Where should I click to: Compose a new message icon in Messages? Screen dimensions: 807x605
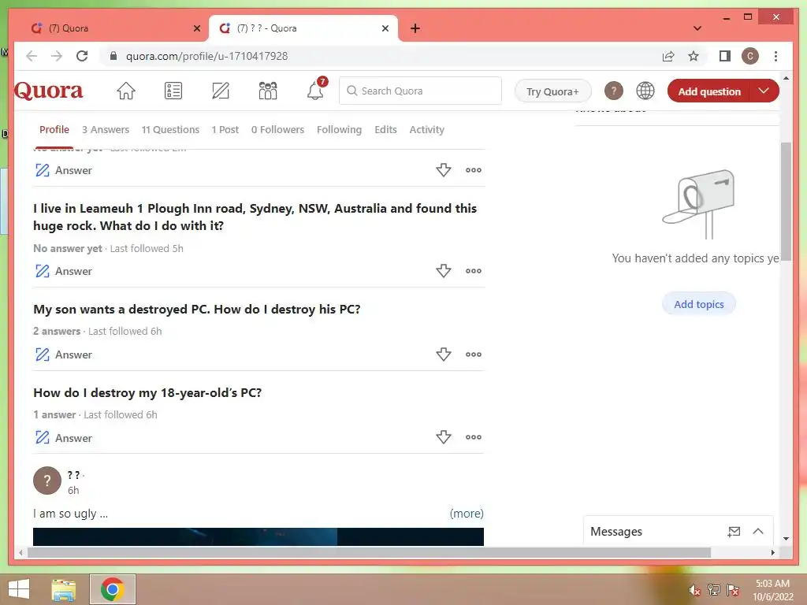coord(734,532)
